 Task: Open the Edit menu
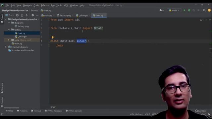tap(13, 5)
